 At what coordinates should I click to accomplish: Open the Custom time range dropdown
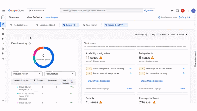click(x=182, y=35)
